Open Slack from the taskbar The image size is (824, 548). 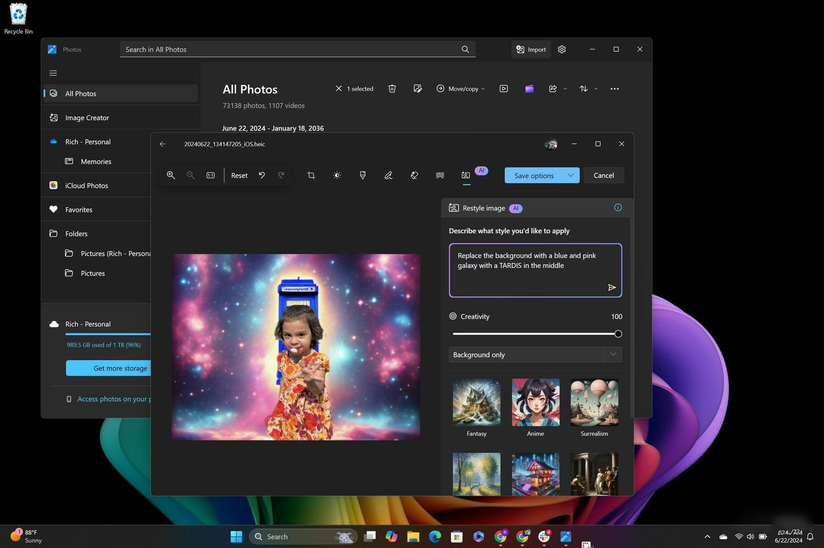point(544,536)
